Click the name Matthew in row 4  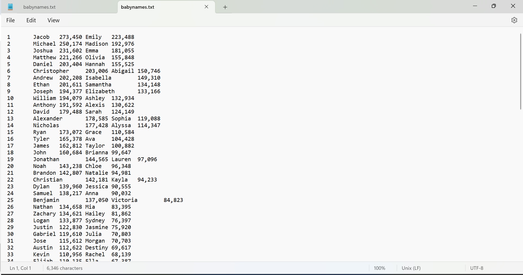coord(45,57)
